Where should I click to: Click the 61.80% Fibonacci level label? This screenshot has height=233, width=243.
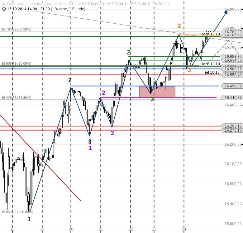[x=16, y=98]
